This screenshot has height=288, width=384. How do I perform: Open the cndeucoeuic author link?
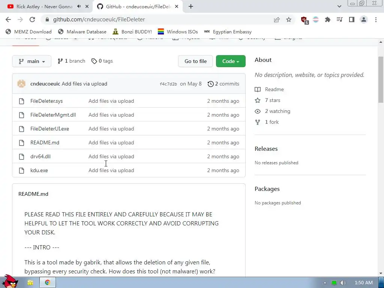point(45,84)
